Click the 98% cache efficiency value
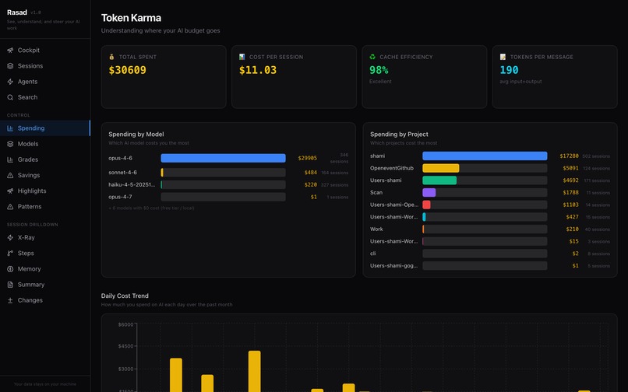The image size is (628, 392). click(379, 70)
